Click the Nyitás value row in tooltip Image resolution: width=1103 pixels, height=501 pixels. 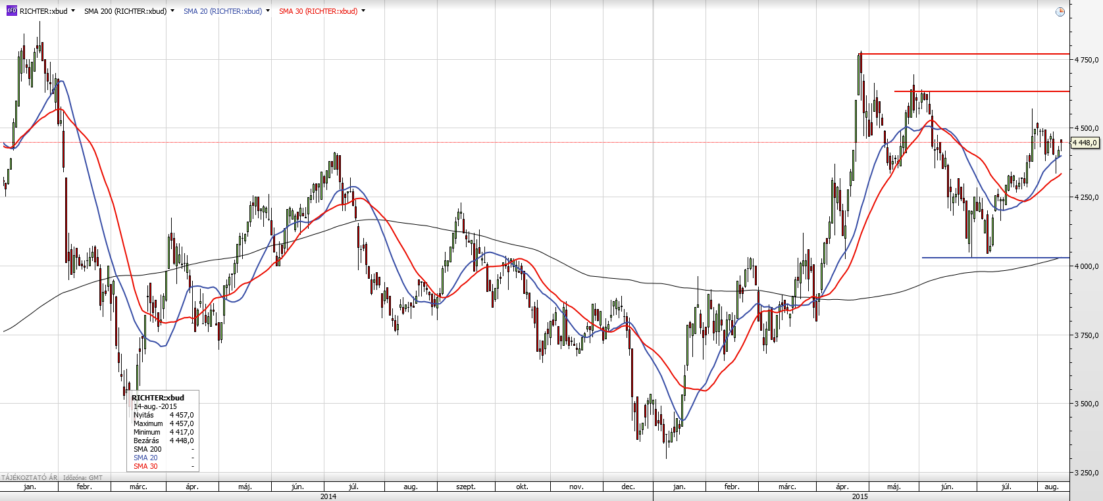163,415
